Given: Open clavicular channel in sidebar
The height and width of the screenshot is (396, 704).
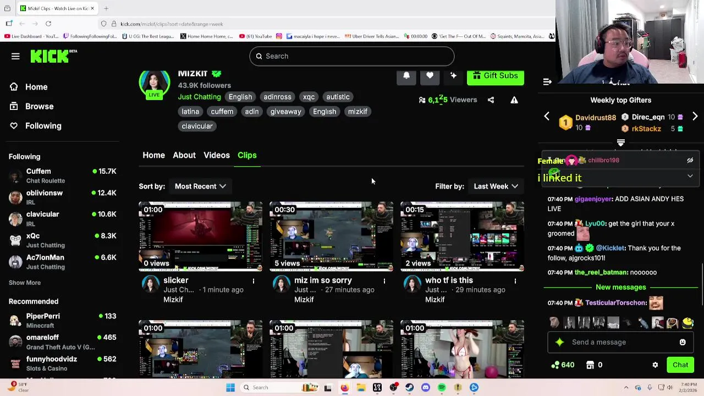Looking at the screenshot, I should click(x=63, y=219).
